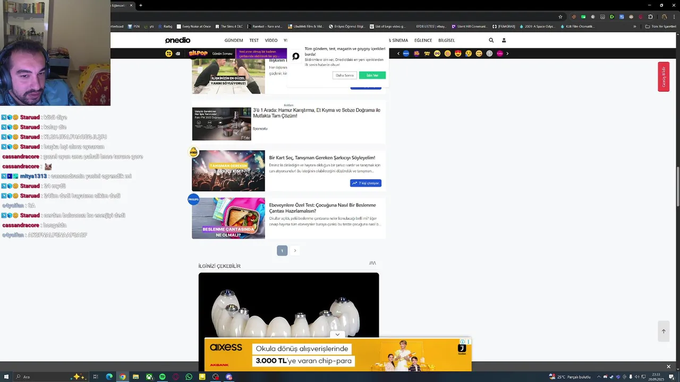The height and width of the screenshot is (382, 680).
Task: Open WhatsApp from the taskbar
Action: coord(189,377)
